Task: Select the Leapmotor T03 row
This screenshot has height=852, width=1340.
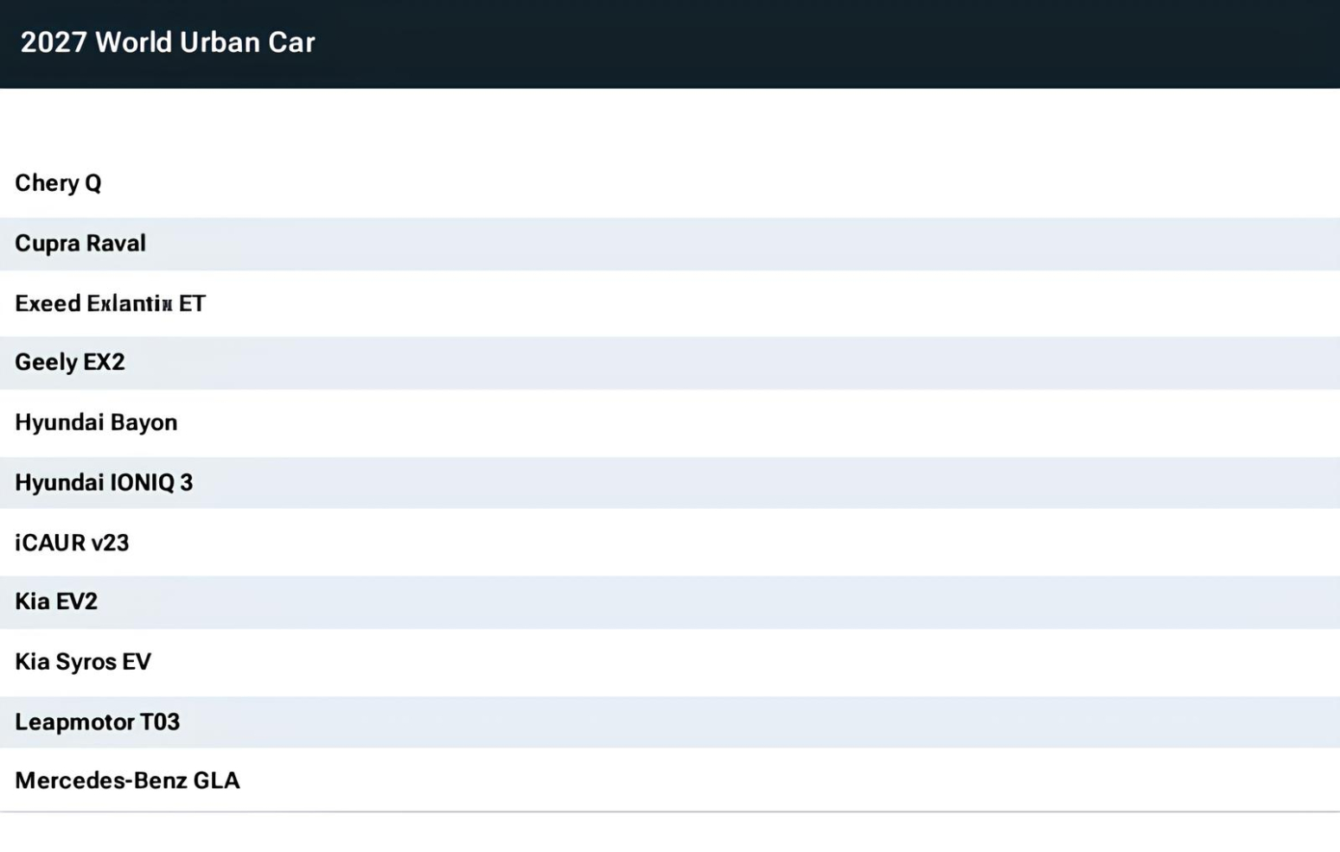Action: [x=670, y=722]
